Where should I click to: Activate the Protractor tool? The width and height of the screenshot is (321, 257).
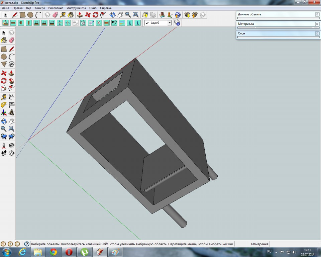coord(4,105)
